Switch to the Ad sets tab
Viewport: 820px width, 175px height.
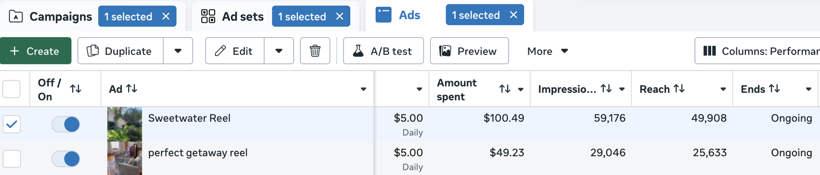(x=232, y=16)
